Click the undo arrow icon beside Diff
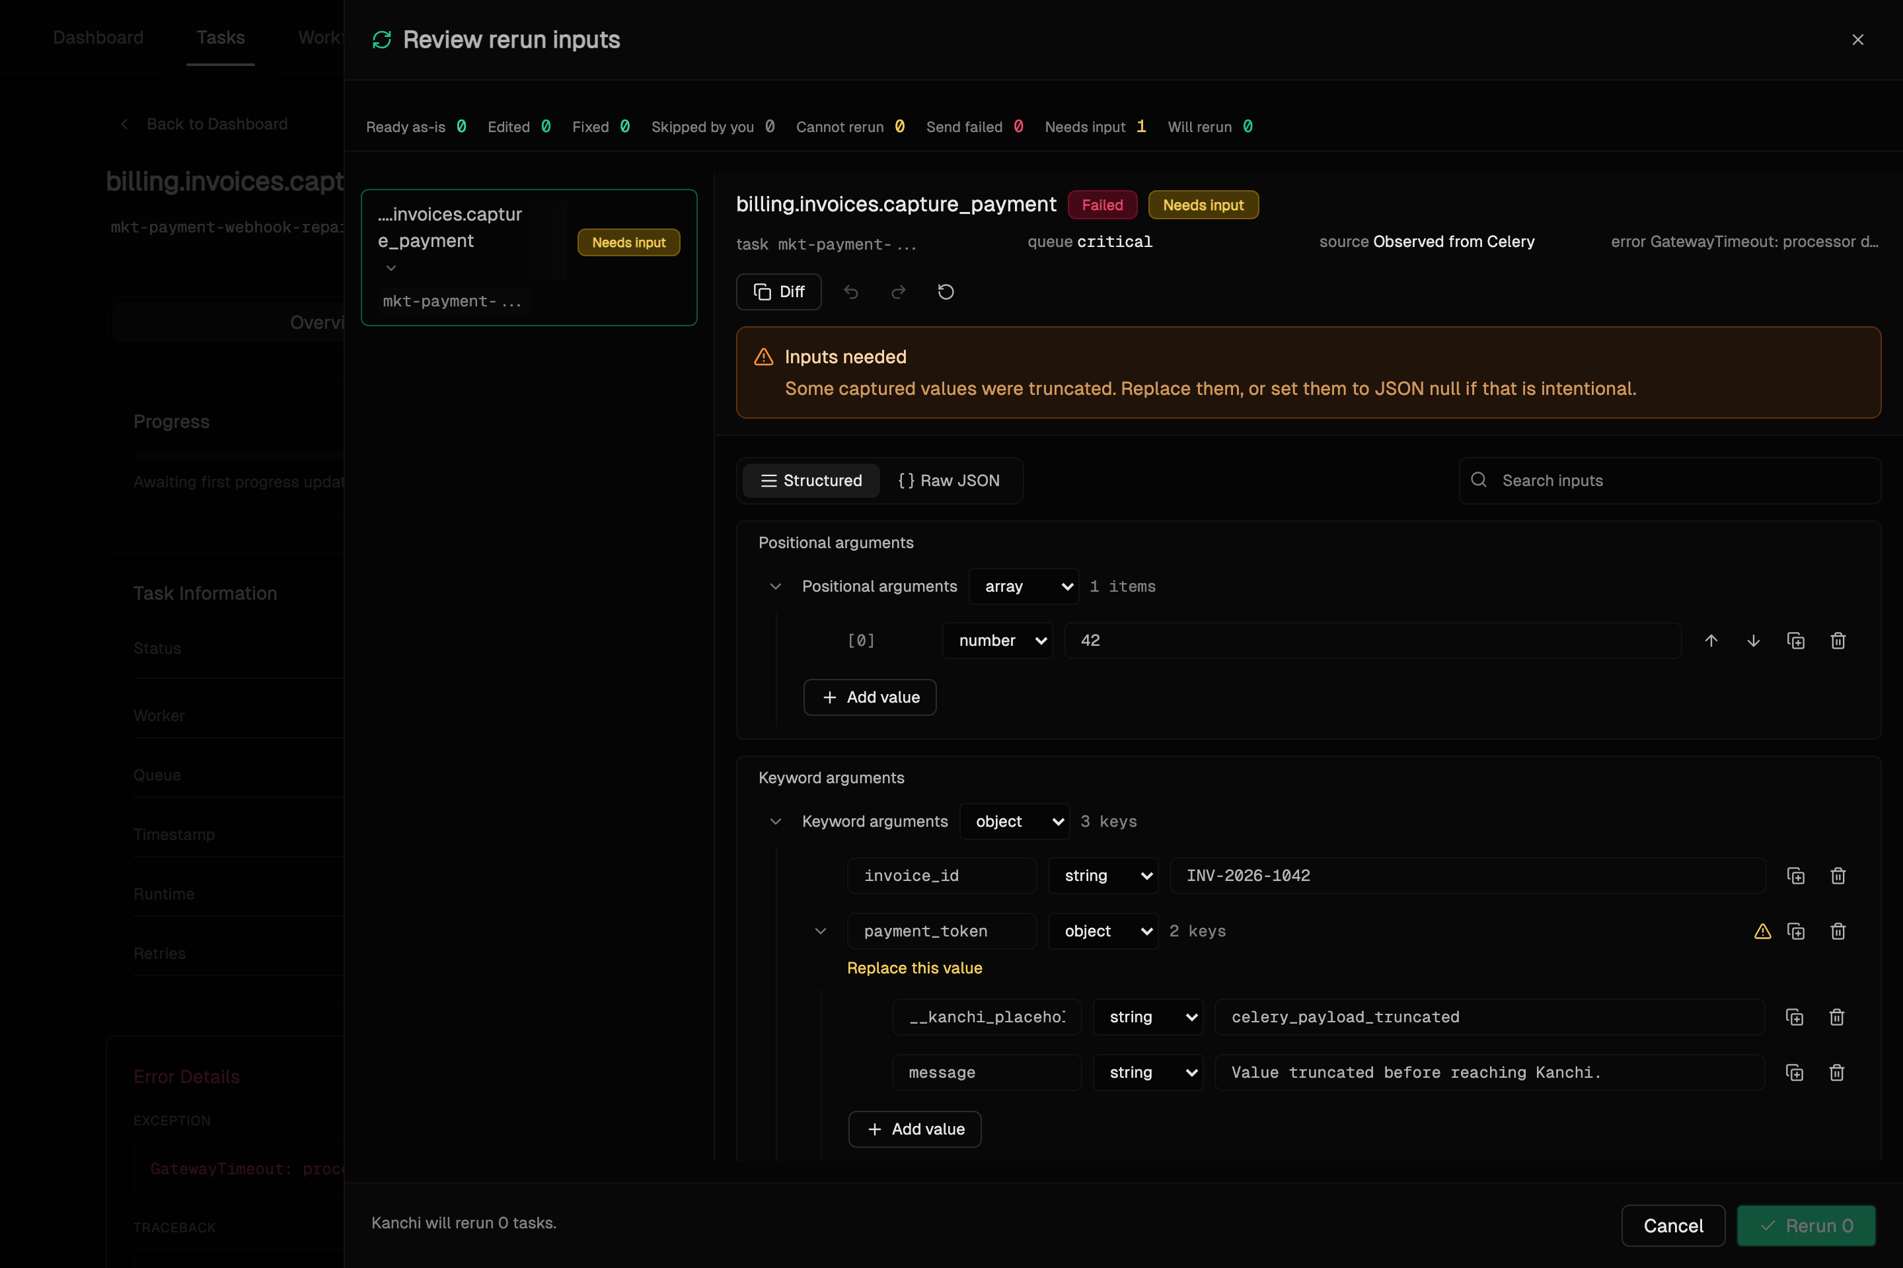Image resolution: width=1903 pixels, height=1268 pixels. [850, 292]
